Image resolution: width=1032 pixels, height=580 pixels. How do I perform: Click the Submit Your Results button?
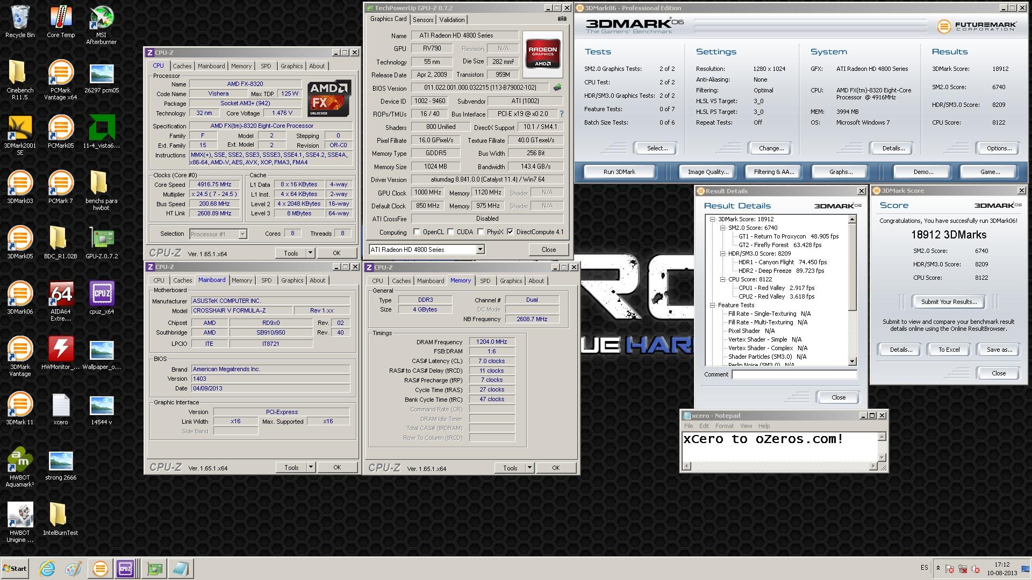point(949,302)
